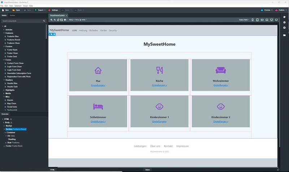Select Container in the Overview tree
This screenshot has height=172, width=289.
point(11,133)
